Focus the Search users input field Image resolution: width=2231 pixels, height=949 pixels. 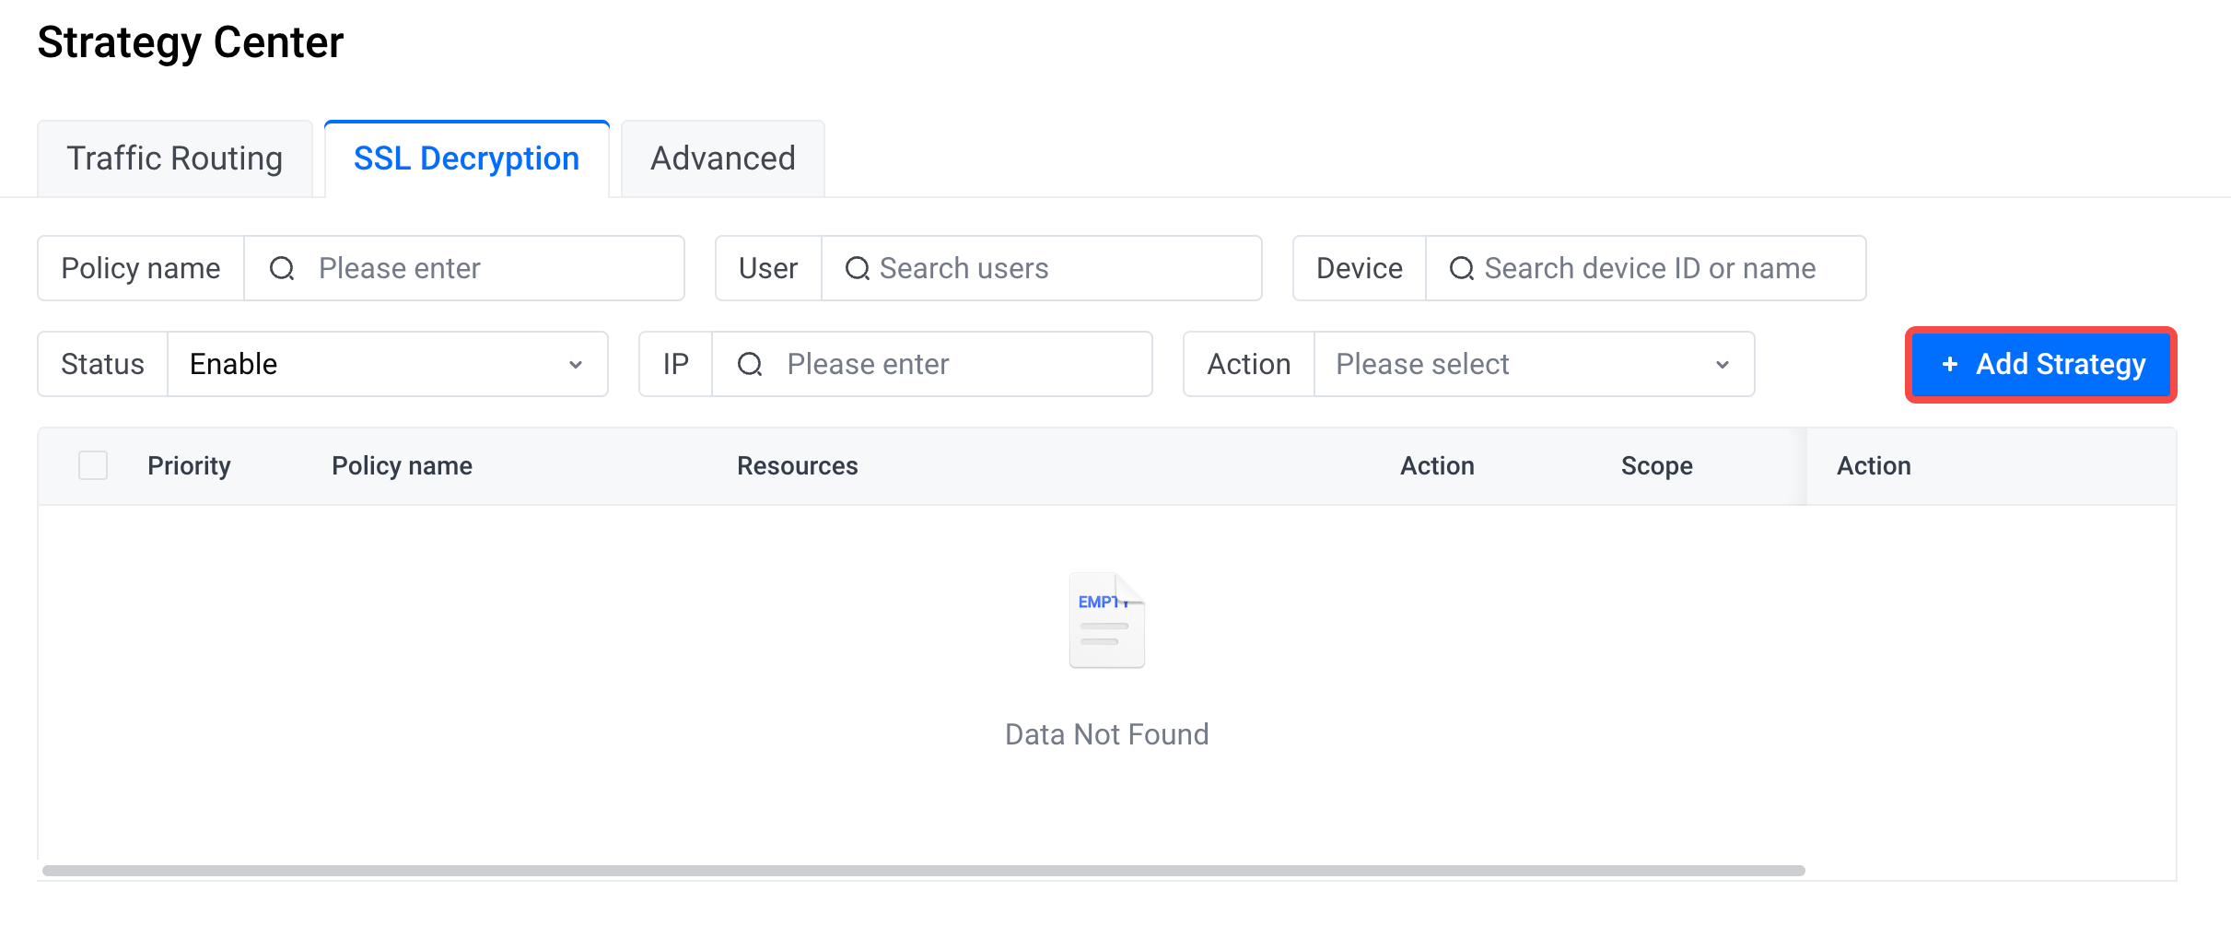coord(1041,268)
